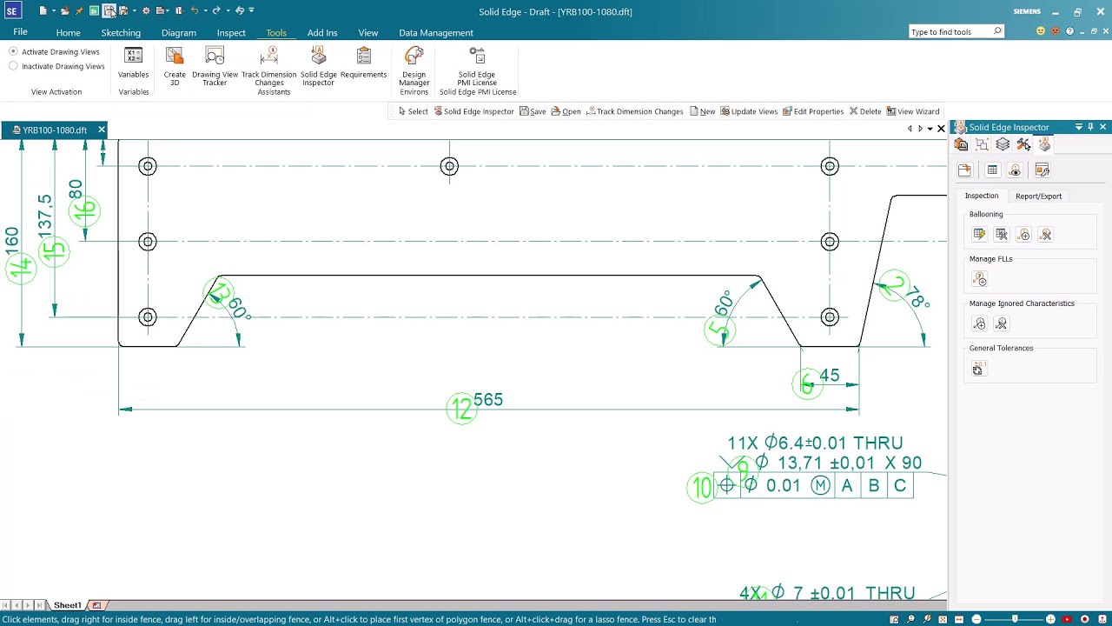Open Inspector panel options dropdown arrow
Image resolution: width=1112 pixels, height=626 pixels.
tap(1079, 127)
